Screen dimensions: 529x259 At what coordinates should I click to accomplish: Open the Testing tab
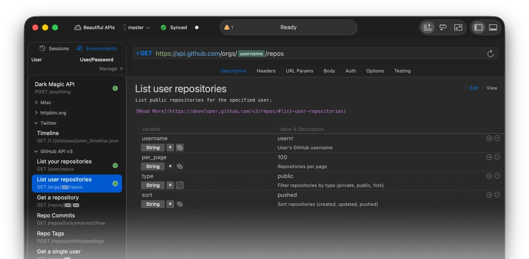click(403, 71)
